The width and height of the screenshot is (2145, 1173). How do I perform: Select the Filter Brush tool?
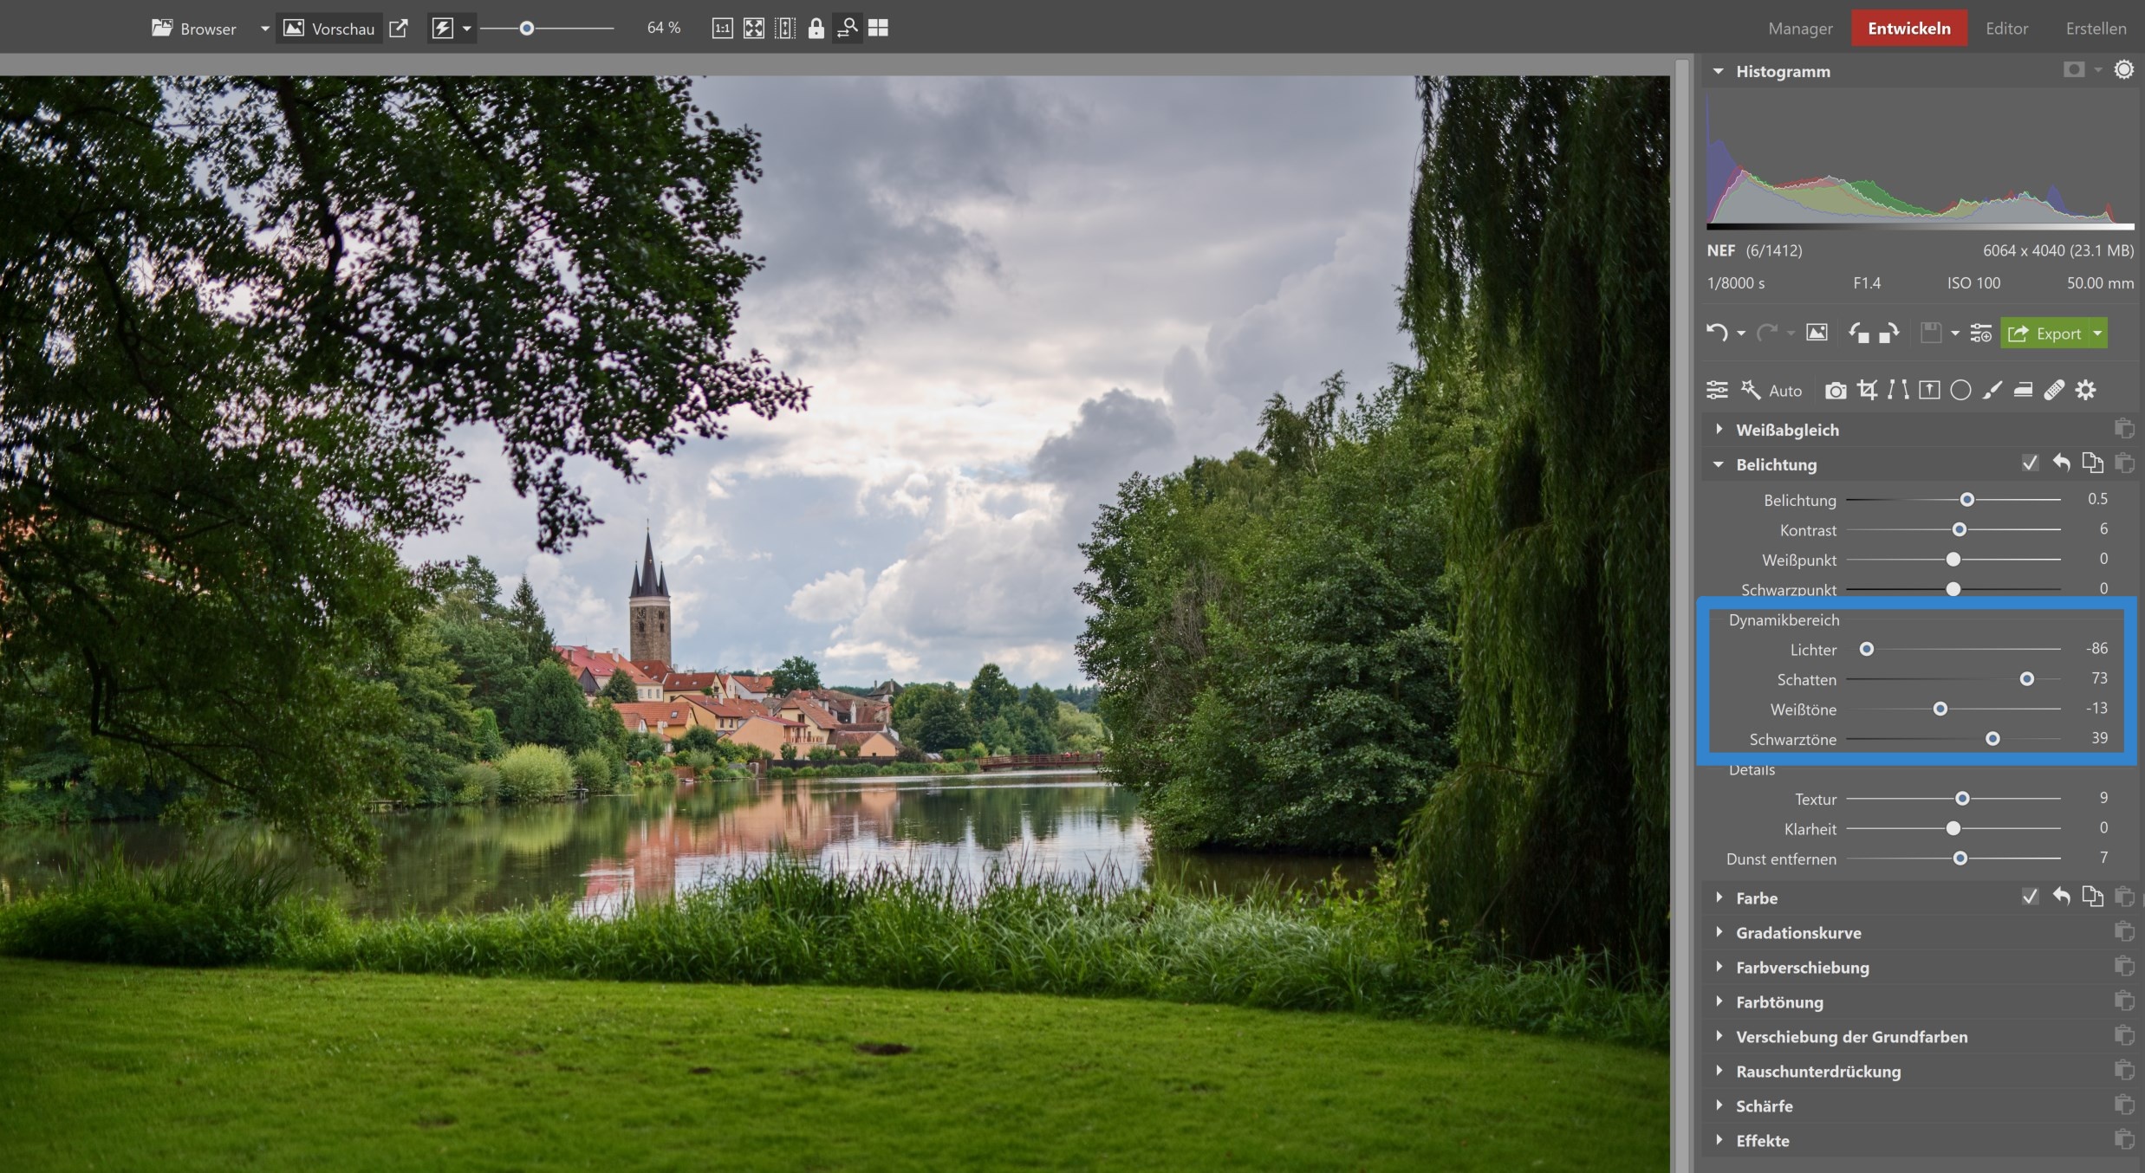[1992, 391]
